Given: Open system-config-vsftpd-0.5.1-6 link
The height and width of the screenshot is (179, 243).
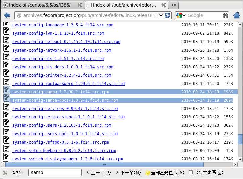Looking at the screenshot, I should point(60,142).
